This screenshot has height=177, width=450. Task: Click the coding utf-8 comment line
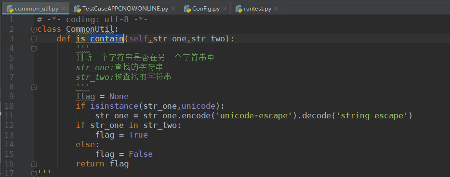click(92, 19)
